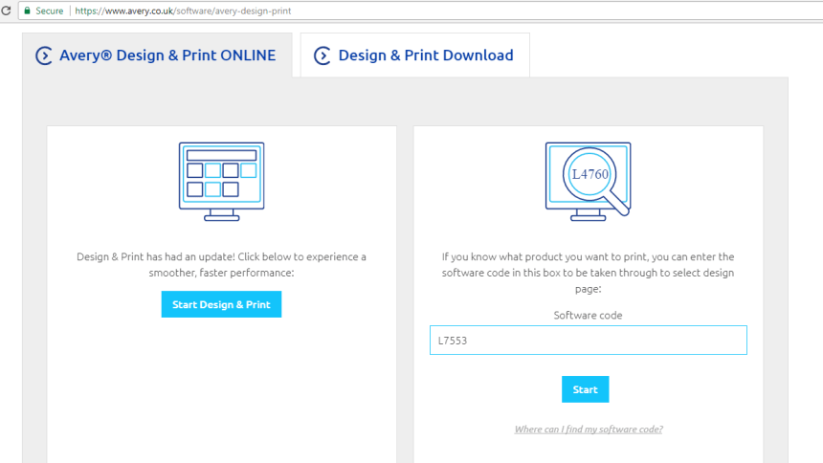
Task: Open 'Where can I find my software code?' link
Action: click(589, 430)
